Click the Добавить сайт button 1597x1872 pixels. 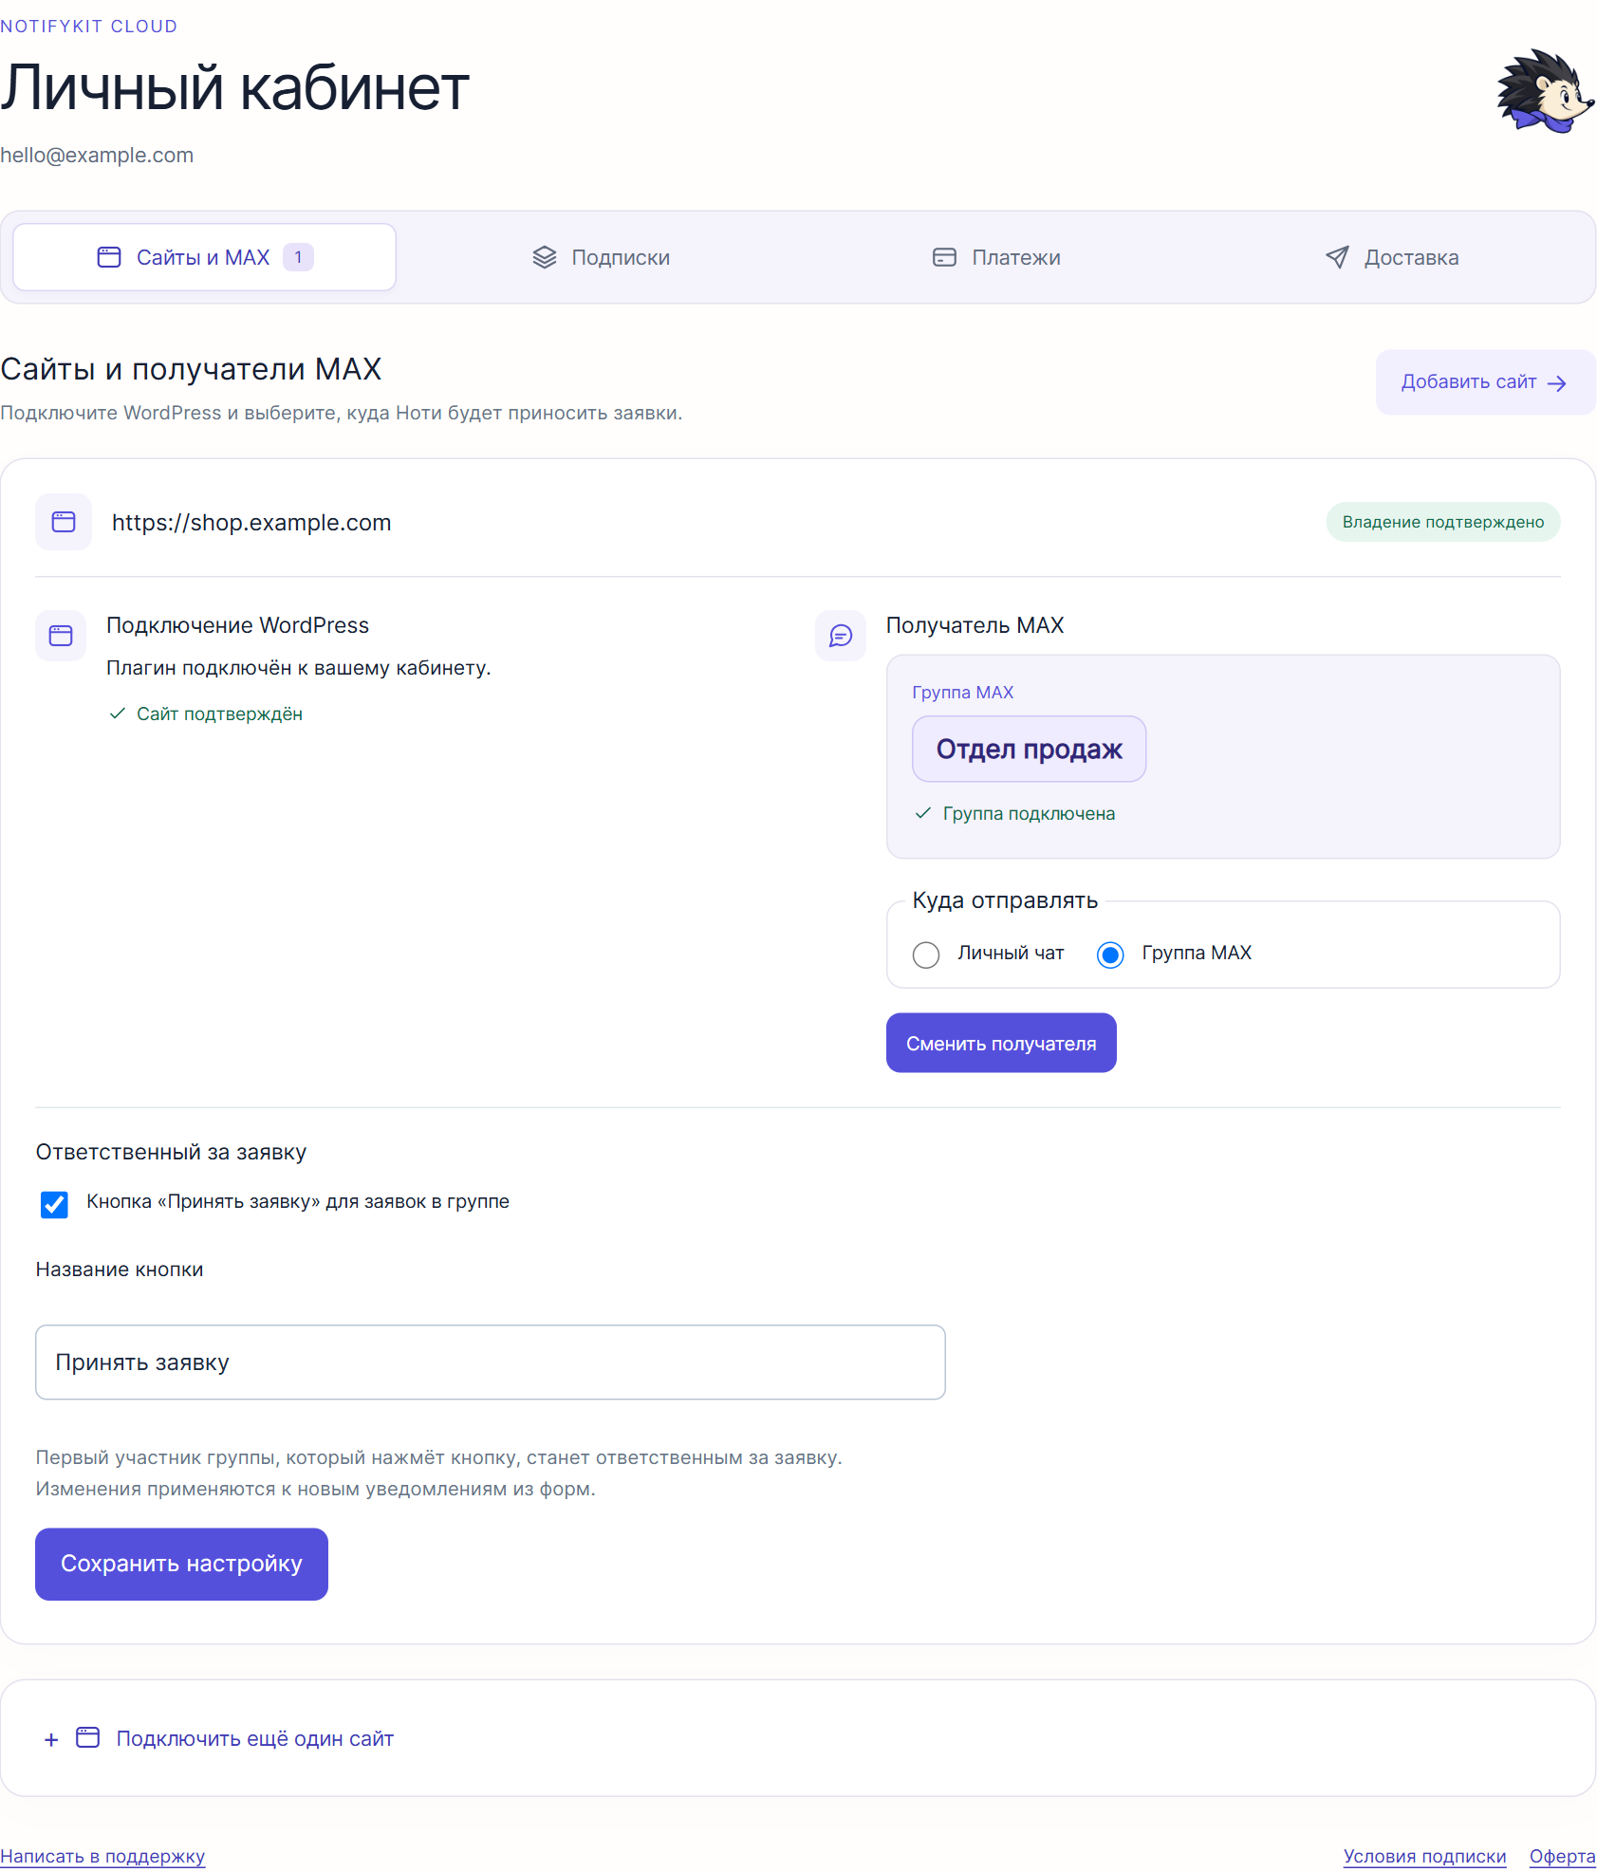(1485, 382)
